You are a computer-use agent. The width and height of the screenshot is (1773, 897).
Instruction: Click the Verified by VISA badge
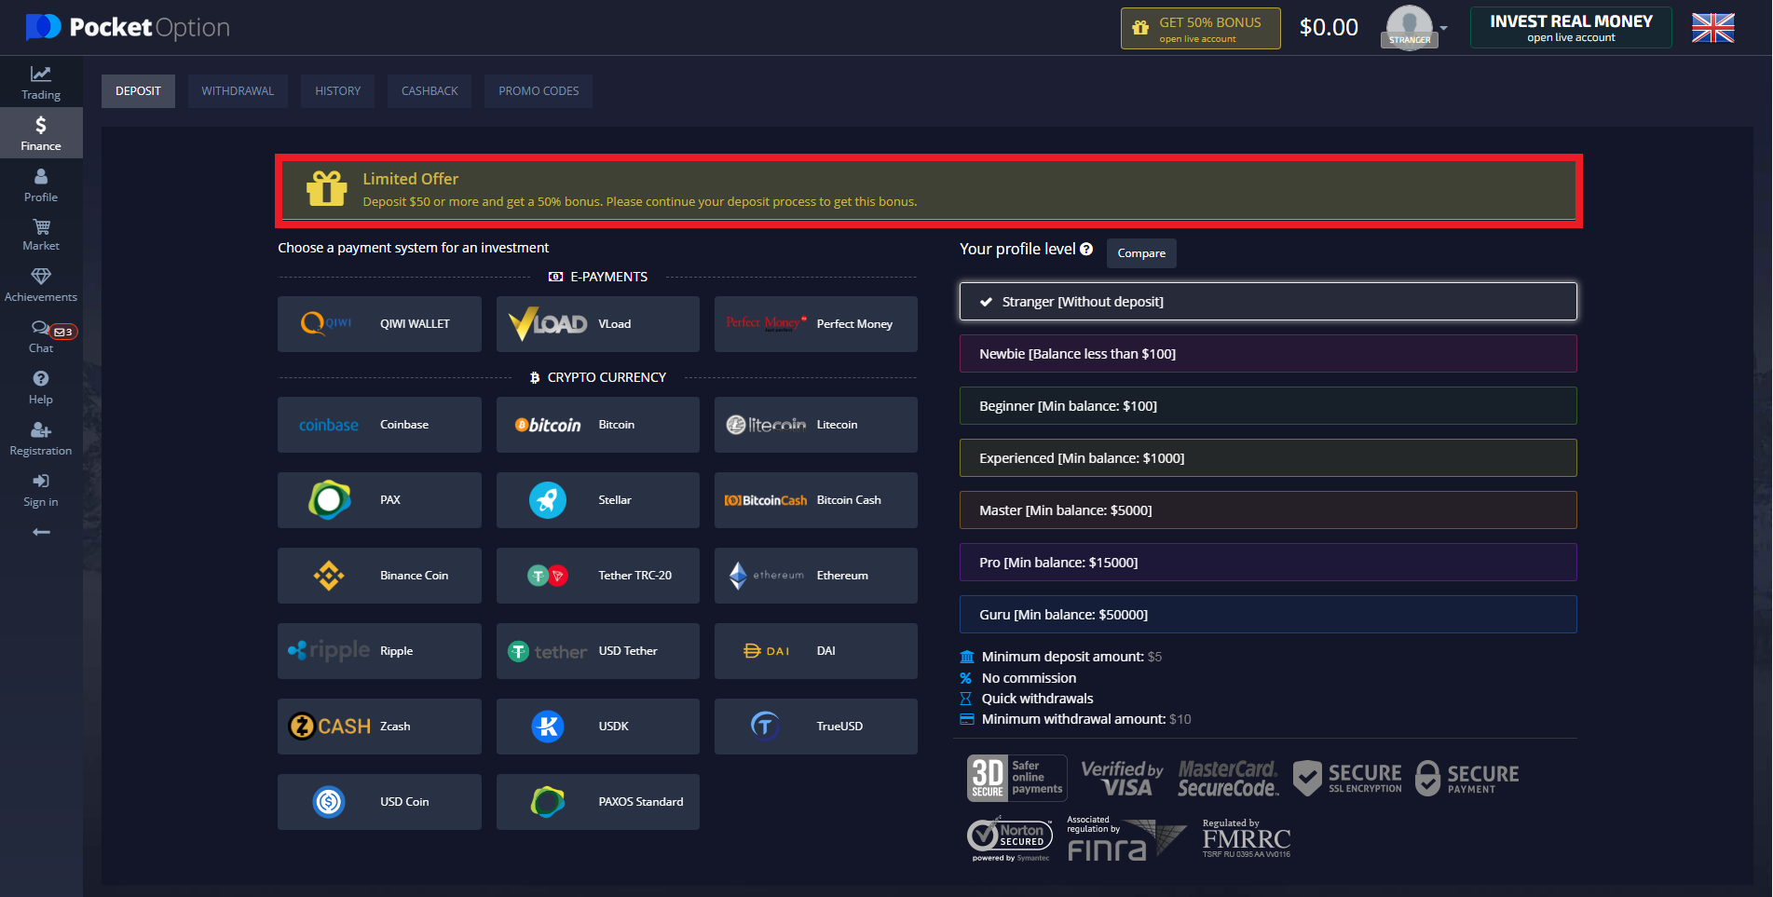click(x=1122, y=779)
